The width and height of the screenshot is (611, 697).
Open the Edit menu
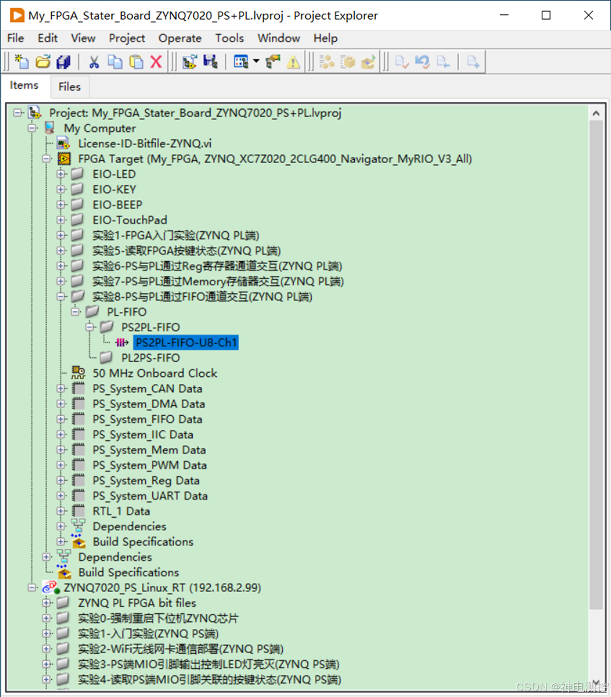coord(47,38)
